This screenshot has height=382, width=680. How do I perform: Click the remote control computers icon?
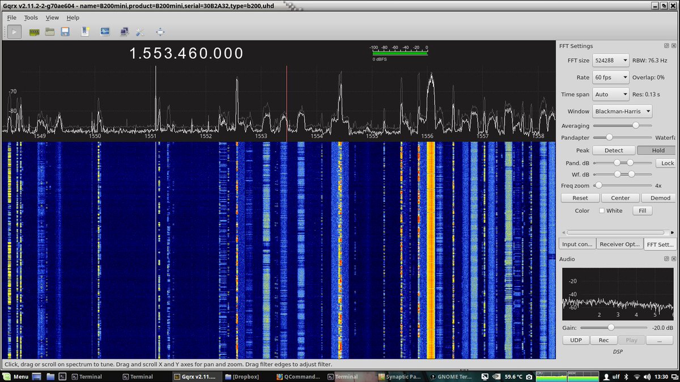coord(124,32)
